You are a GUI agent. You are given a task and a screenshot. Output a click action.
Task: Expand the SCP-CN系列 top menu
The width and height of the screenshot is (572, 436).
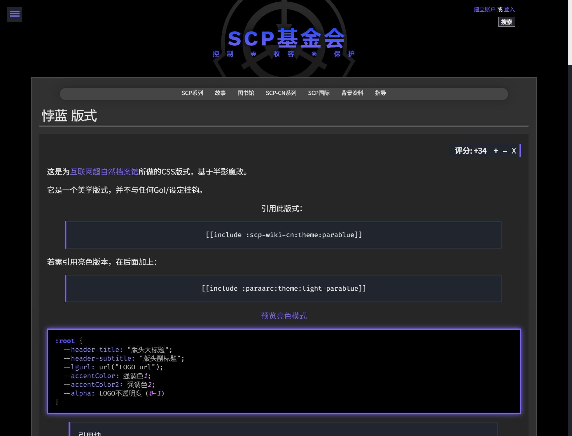[x=281, y=93]
